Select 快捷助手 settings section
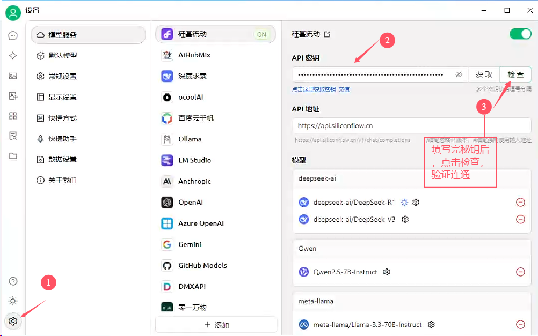The width and height of the screenshot is (538, 336). (89, 139)
